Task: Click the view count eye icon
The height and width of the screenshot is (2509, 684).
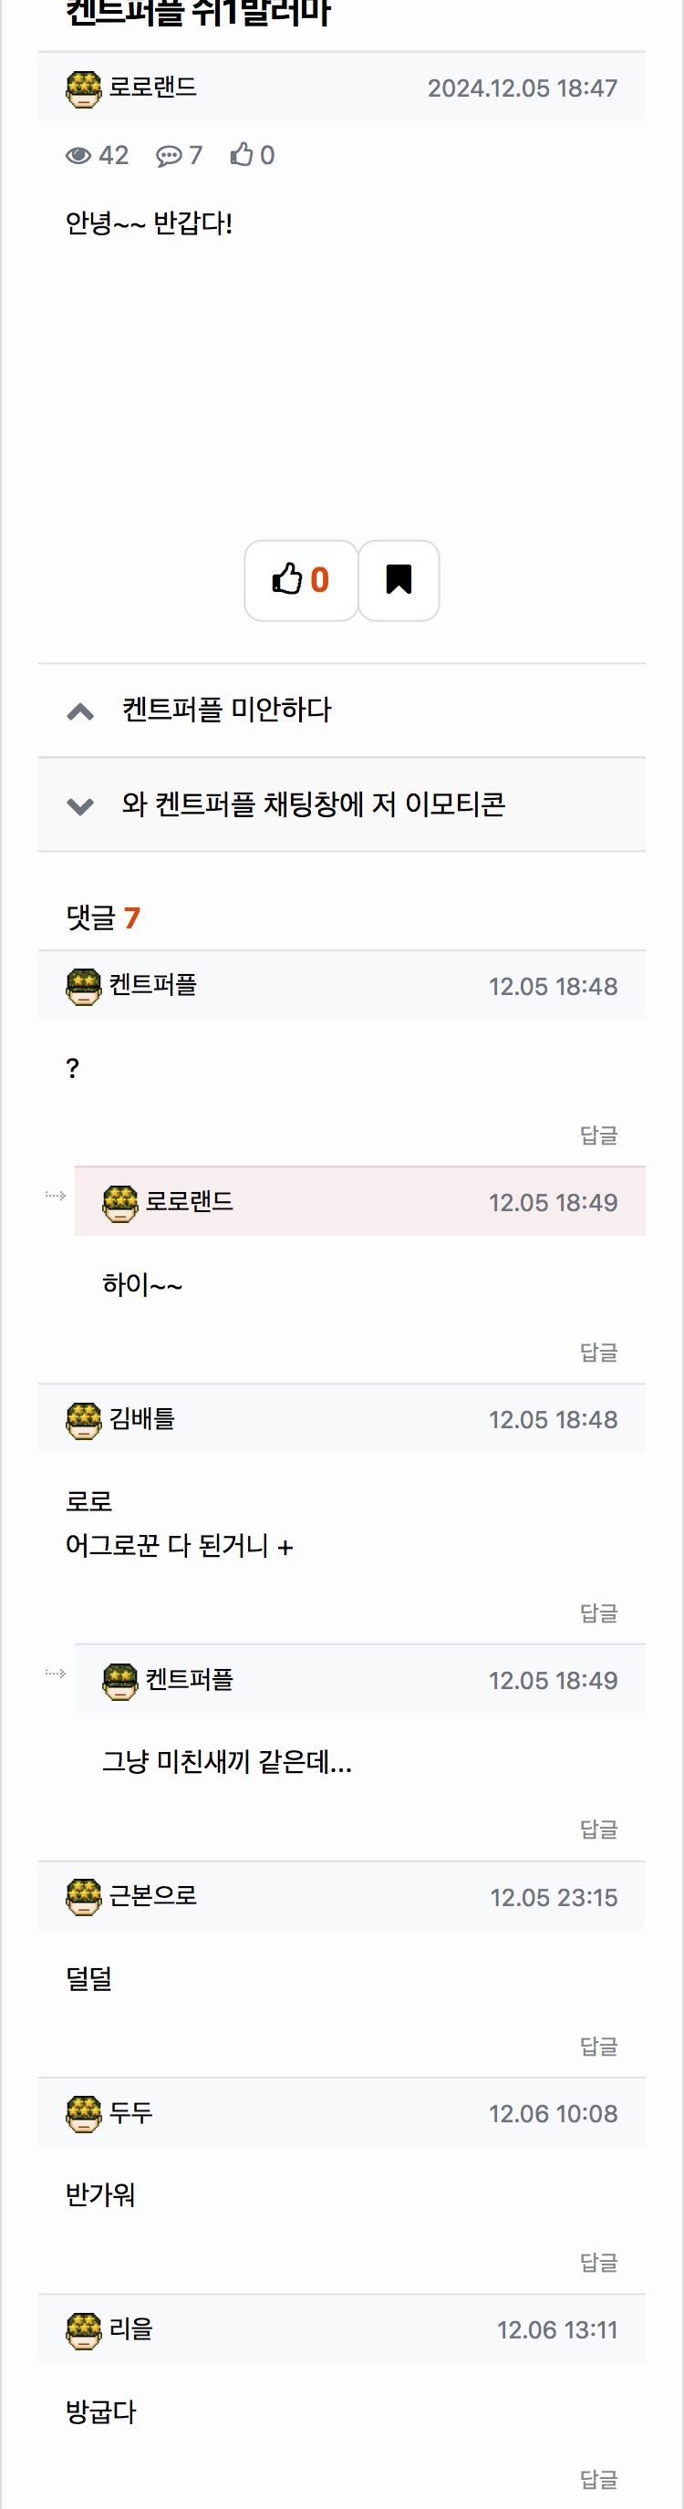Action: (x=78, y=156)
